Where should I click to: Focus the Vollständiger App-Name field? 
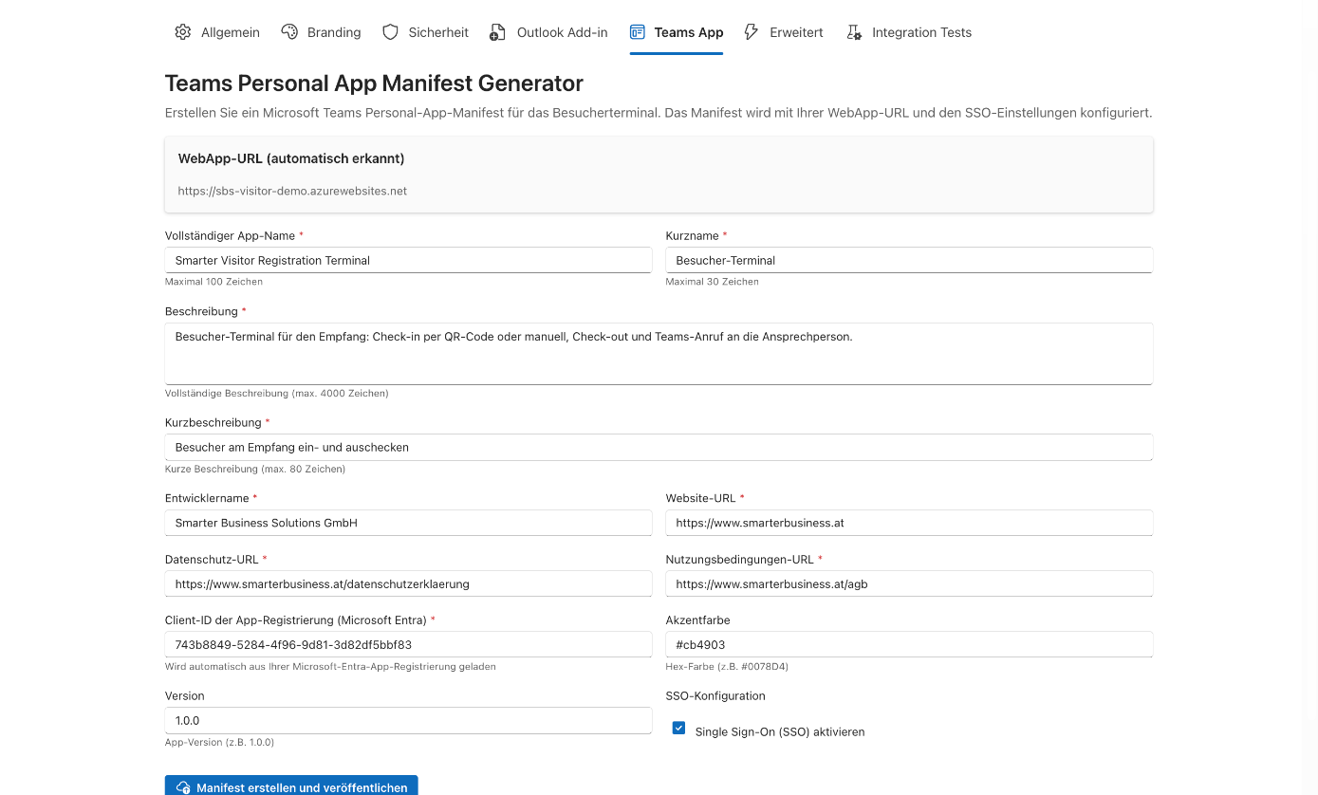point(408,260)
